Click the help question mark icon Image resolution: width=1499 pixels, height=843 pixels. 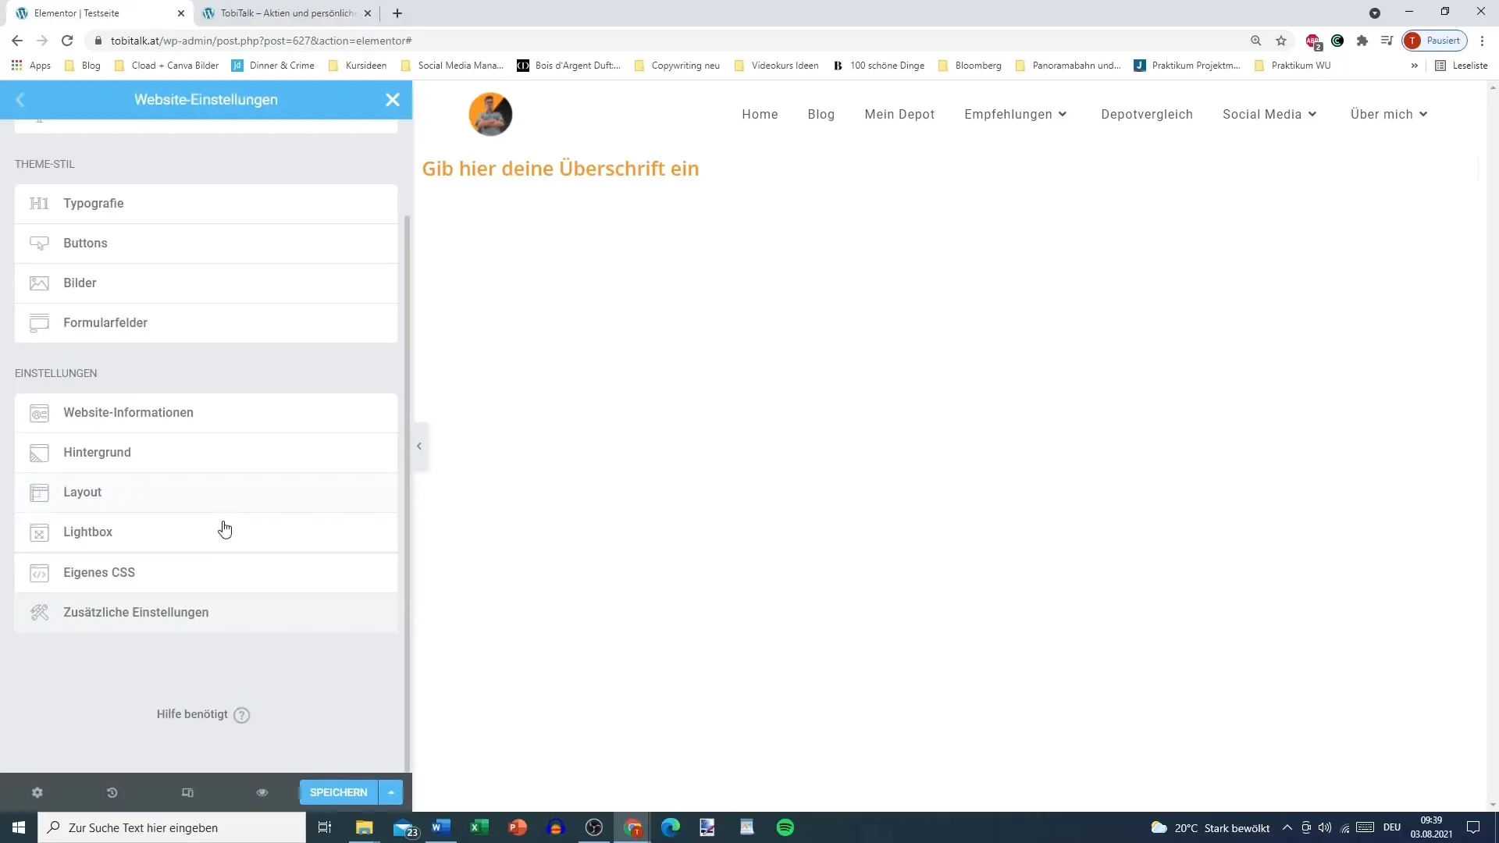pyautogui.click(x=242, y=715)
